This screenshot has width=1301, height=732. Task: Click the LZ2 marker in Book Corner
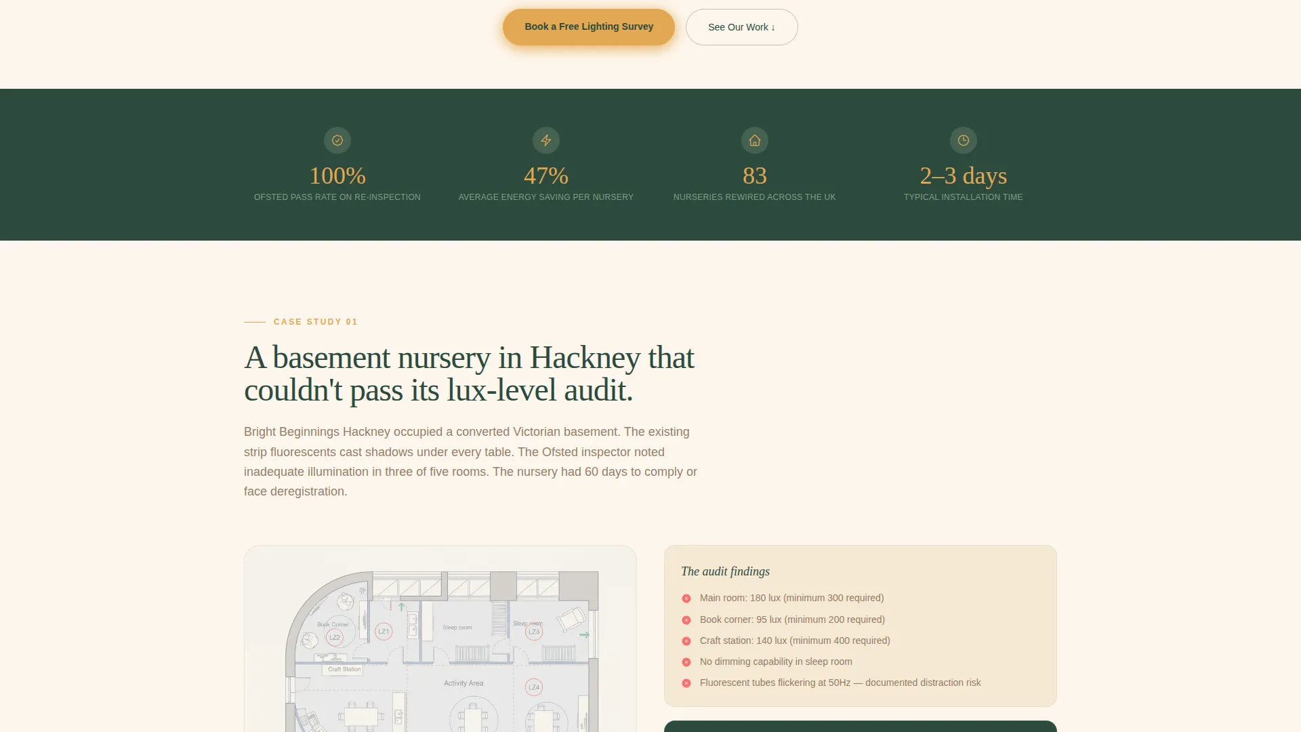pos(335,637)
